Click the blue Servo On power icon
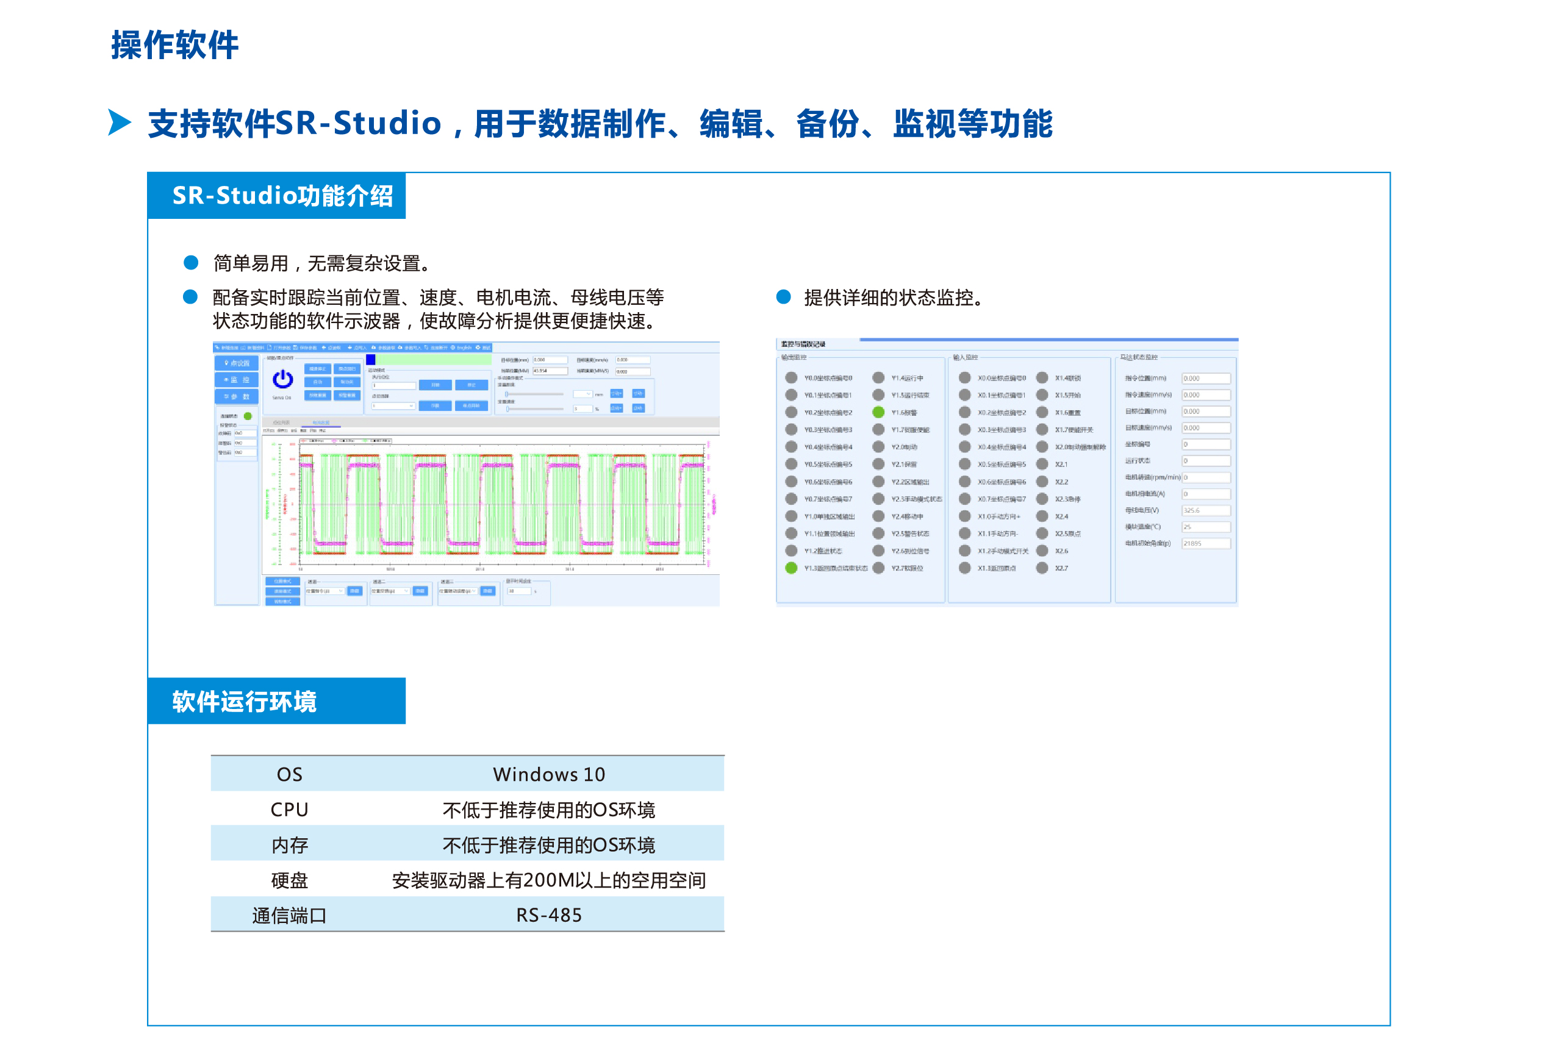The width and height of the screenshot is (1556, 1062). click(x=282, y=379)
